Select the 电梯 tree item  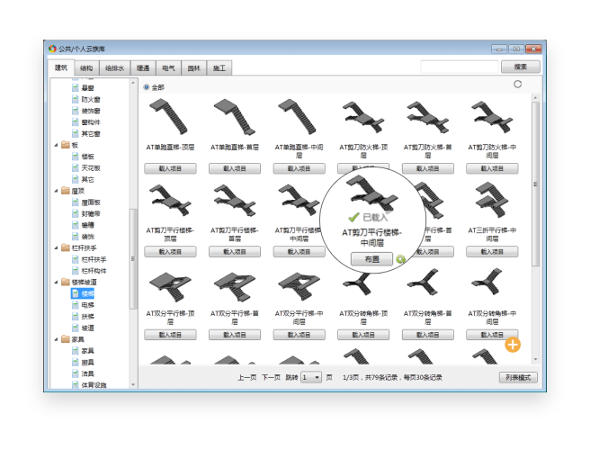(87, 304)
